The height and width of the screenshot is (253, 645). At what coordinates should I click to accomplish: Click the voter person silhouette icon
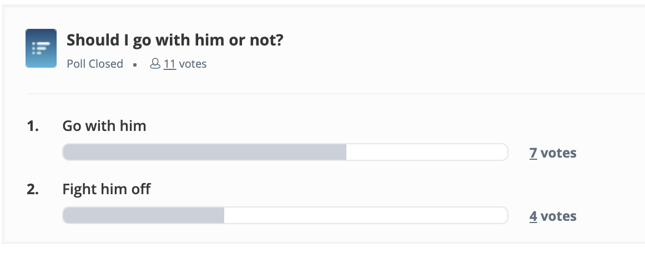tap(155, 64)
